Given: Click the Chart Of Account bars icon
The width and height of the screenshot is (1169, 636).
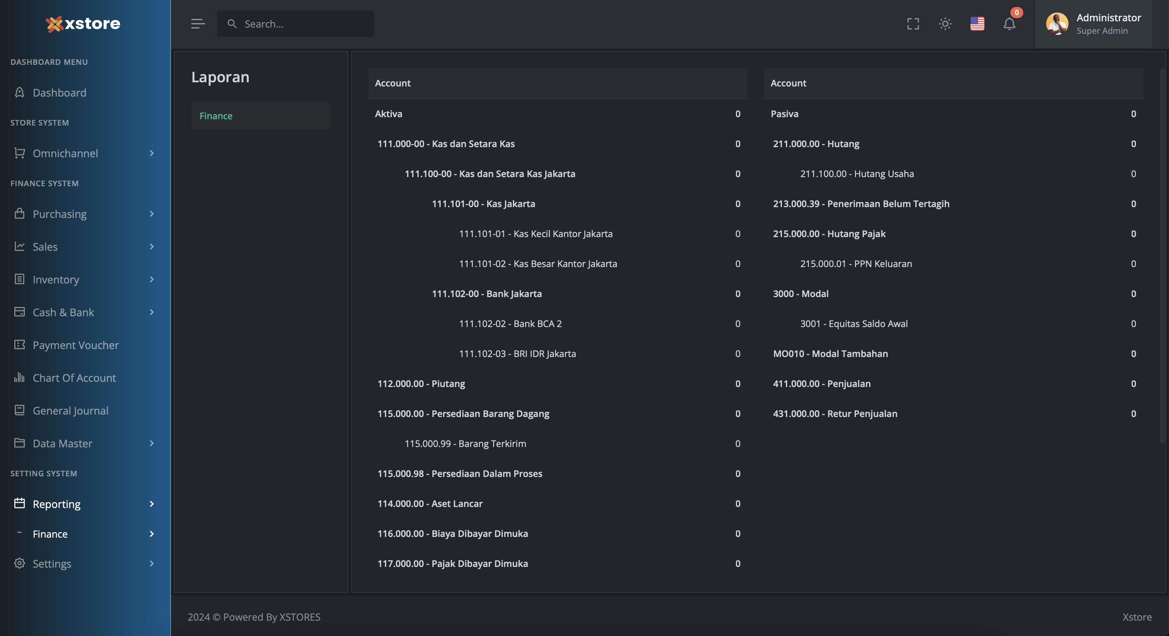Looking at the screenshot, I should click(x=20, y=377).
